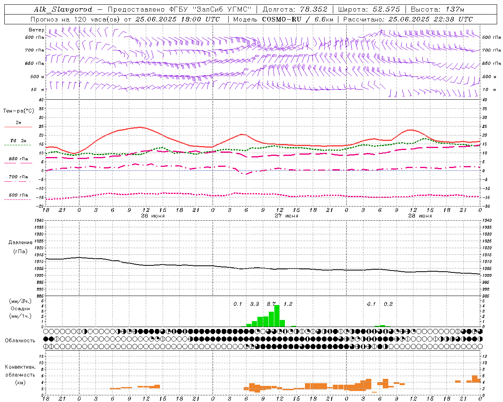Click the '10 м' wind level label on left
This screenshot has height=402, width=503.
pos(37,90)
